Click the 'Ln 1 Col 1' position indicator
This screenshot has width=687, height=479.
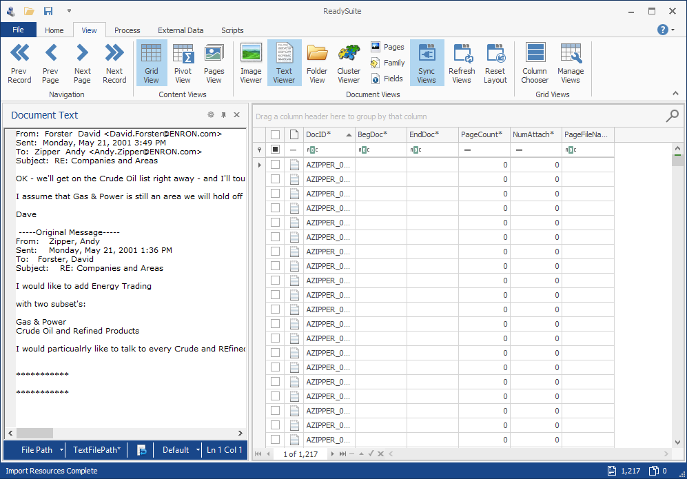point(225,450)
